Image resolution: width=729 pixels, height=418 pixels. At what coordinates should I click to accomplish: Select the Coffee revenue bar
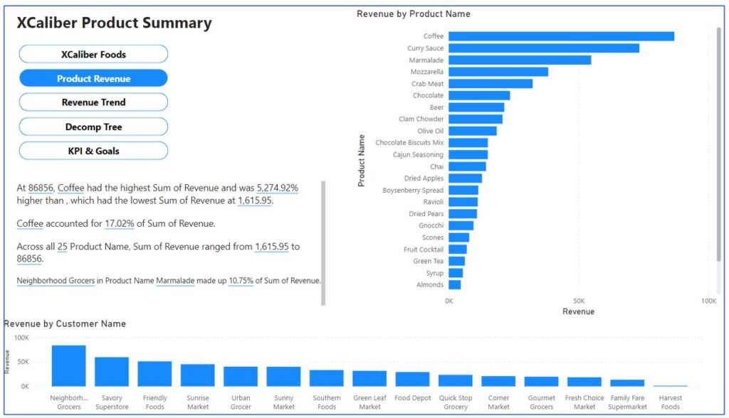pos(561,36)
